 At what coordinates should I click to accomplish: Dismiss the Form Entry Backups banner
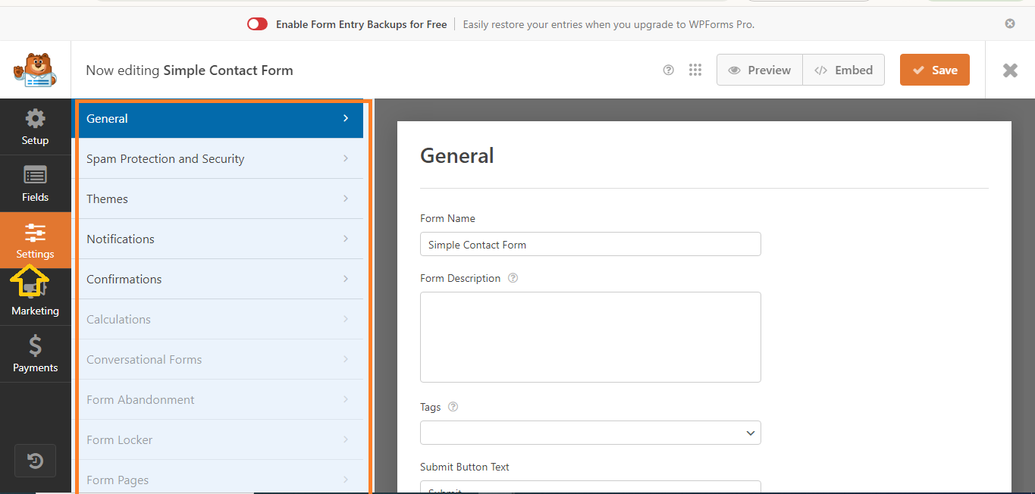point(1009,23)
